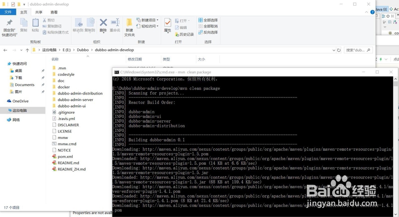The image size is (399, 217).
Task: Click the Delete (删除) icon
Action: (103, 23)
